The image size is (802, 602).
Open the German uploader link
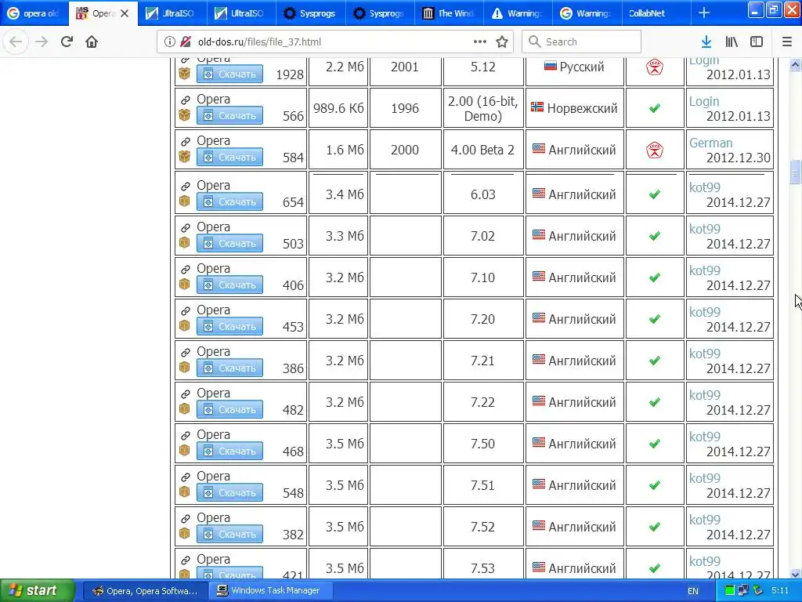click(710, 143)
